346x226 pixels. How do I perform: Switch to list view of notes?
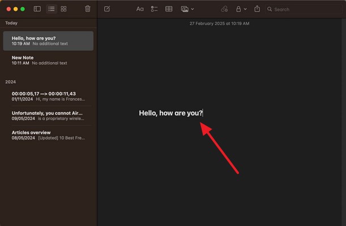click(52, 9)
